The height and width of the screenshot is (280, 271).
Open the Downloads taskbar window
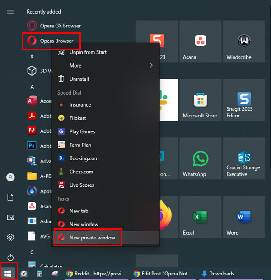pos(231,274)
